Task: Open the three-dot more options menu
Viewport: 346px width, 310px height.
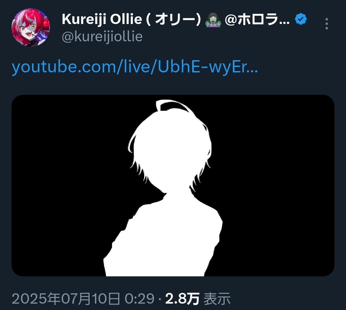Action: click(327, 24)
